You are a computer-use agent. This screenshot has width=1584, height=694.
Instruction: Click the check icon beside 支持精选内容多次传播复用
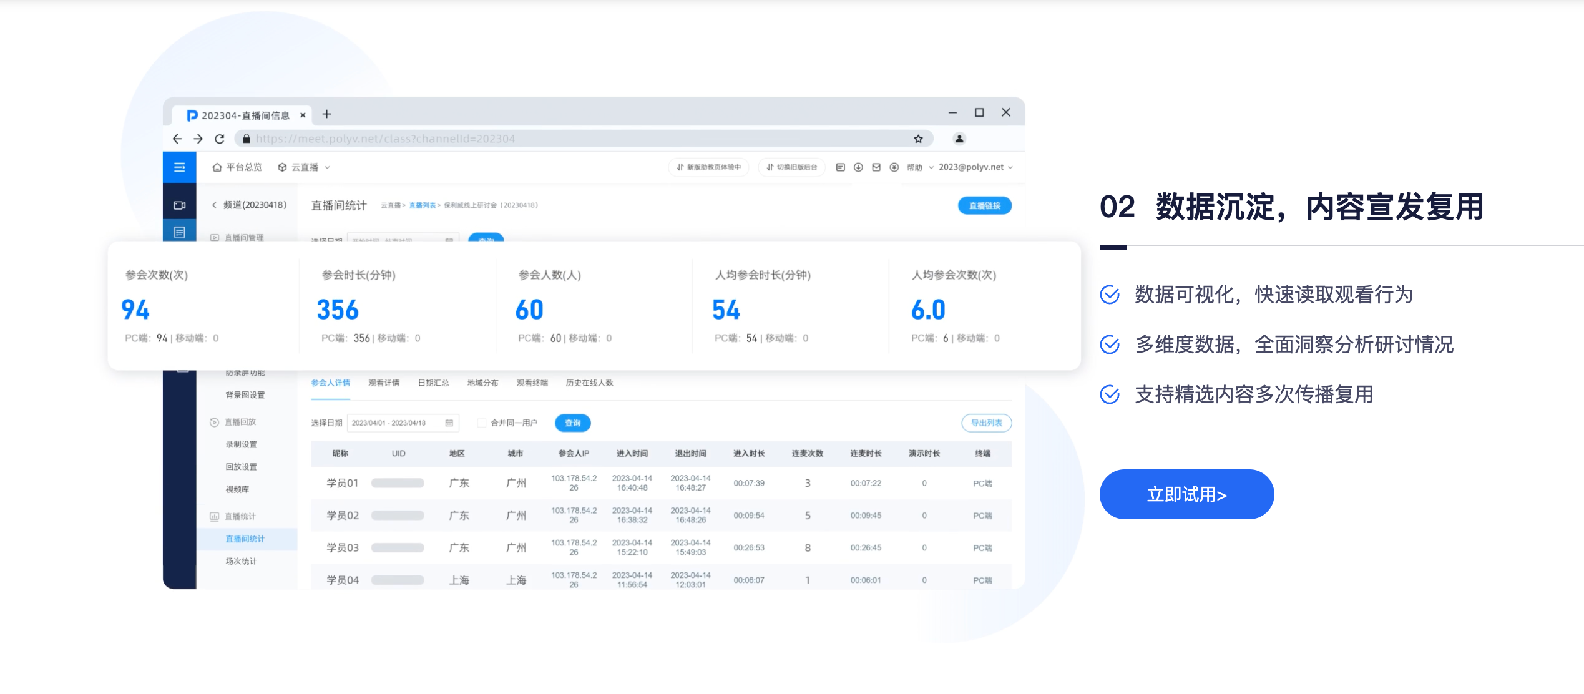click(x=1110, y=394)
